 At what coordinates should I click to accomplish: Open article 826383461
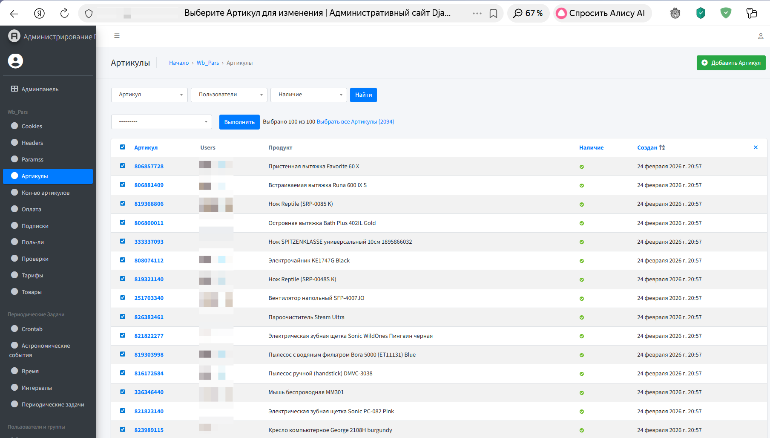(149, 317)
